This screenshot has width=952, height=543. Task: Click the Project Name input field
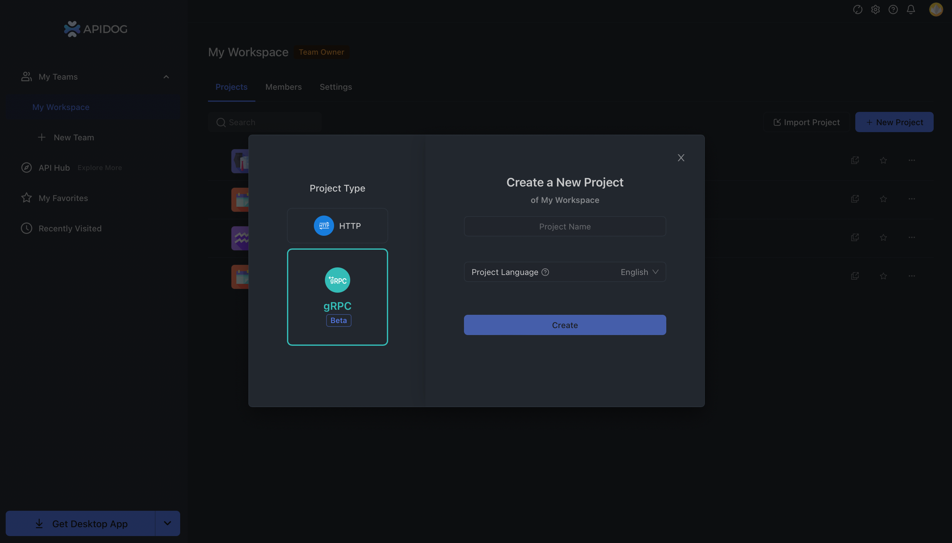pyautogui.click(x=564, y=226)
